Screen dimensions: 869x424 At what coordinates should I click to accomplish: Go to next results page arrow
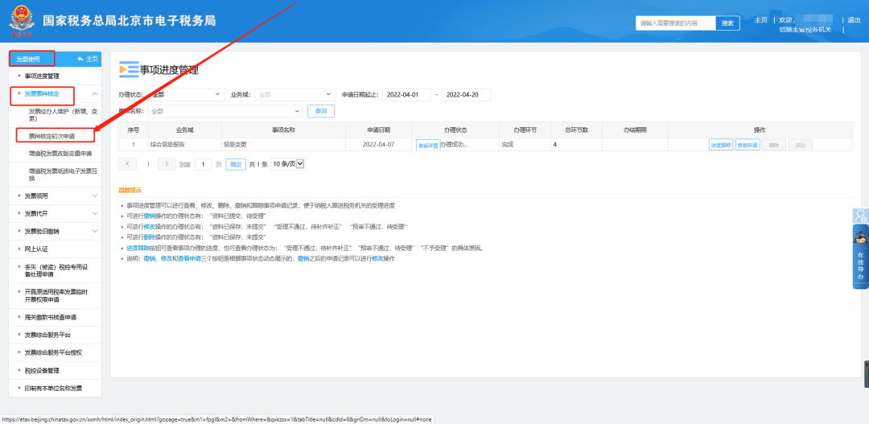click(167, 164)
